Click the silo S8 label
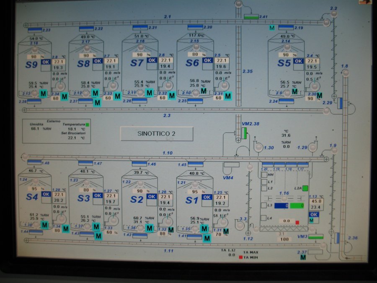Screen dimensions: 377x283 point(83,64)
